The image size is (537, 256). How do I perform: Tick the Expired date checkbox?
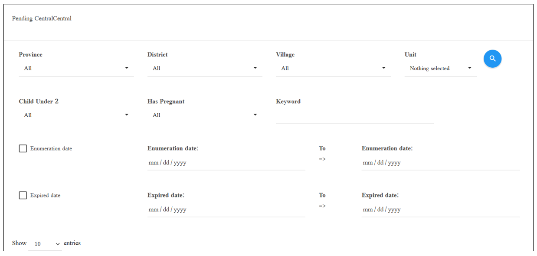tap(23, 195)
